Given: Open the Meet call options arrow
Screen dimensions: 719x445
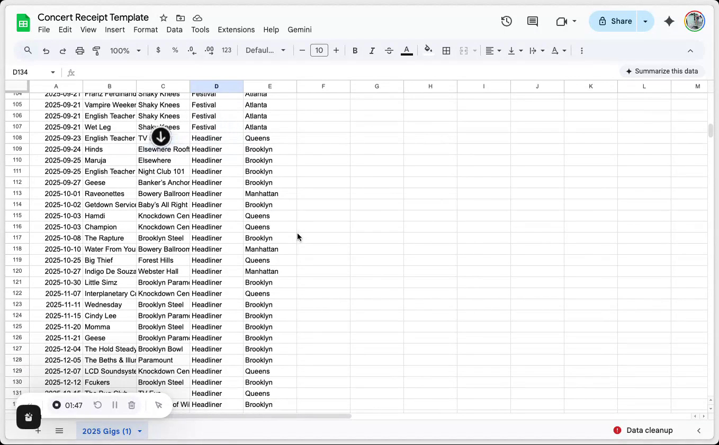Looking at the screenshot, I should click(x=574, y=22).
